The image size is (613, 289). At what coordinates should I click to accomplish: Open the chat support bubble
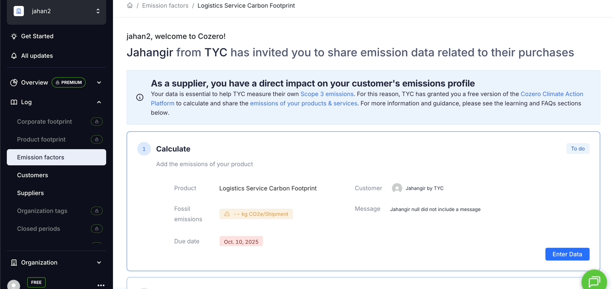pyautogui.click(x=594, y=281)
